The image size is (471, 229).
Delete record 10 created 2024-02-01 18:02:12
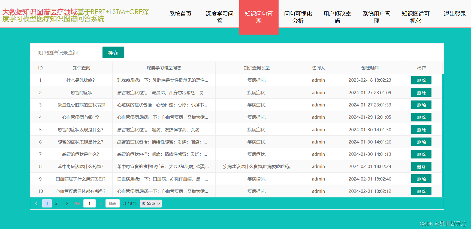point(421,191)
